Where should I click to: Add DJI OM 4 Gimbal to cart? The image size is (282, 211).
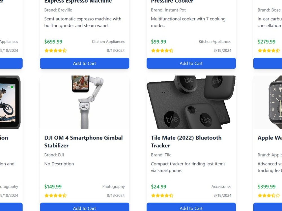85,207
